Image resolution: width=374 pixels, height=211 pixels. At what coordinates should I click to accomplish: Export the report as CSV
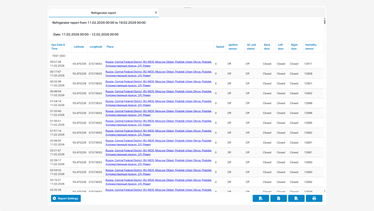[x=261, y=199]
